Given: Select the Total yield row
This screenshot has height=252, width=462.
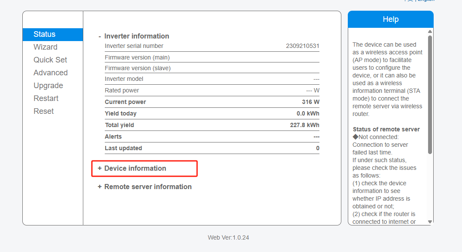Looking at the screenshot, I should [x=212, y=125].
